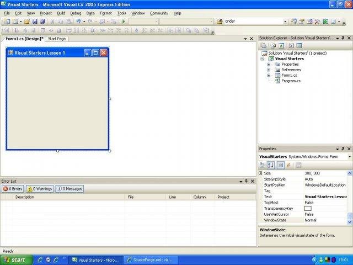Click the TransparencyKey color swatch

[x=308, y=209]
